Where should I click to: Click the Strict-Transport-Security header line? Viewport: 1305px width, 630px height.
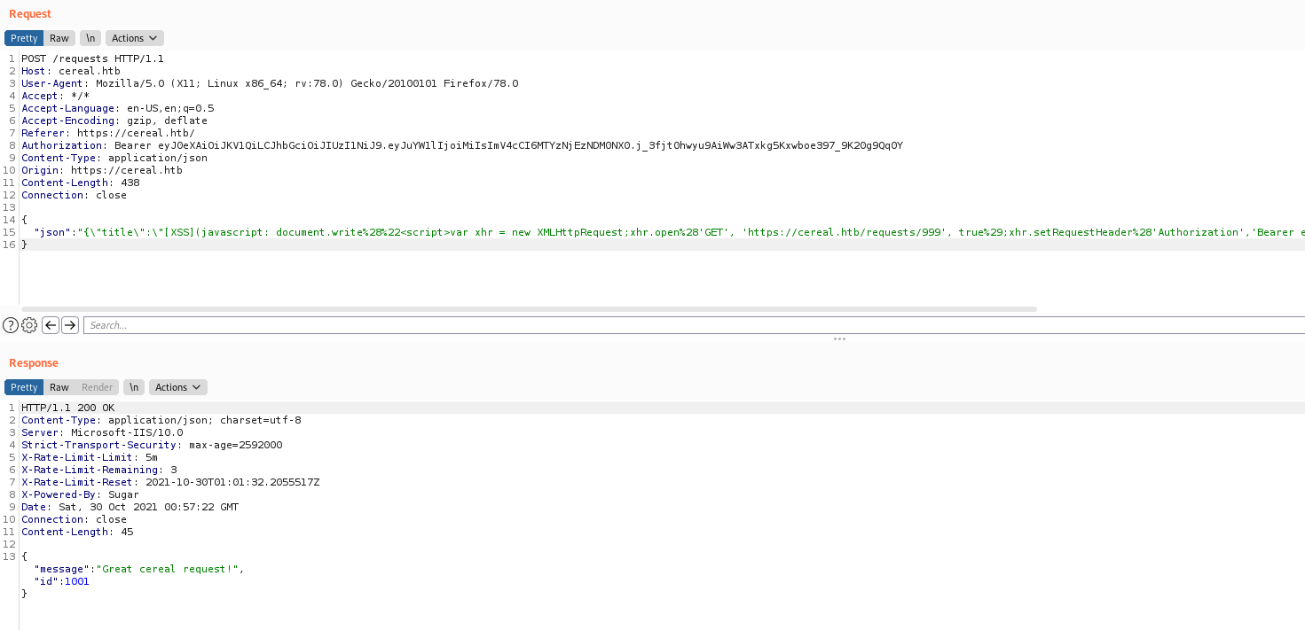tap(152, 445)
